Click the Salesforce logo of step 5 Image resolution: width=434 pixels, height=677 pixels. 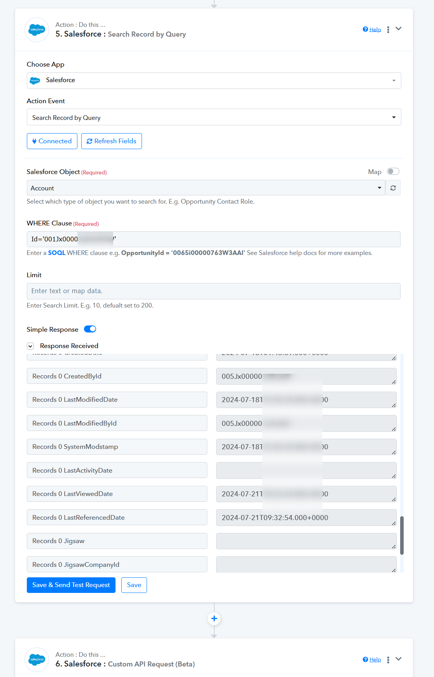click(37, 30)
